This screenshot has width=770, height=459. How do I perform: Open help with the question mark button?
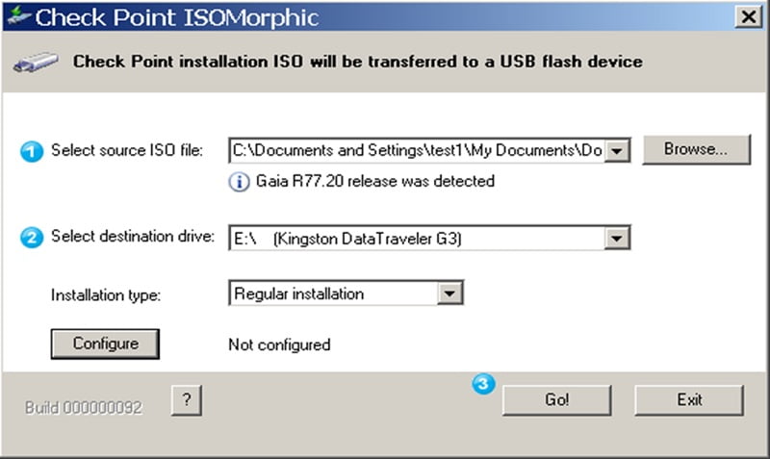click(x=187, y=401)
